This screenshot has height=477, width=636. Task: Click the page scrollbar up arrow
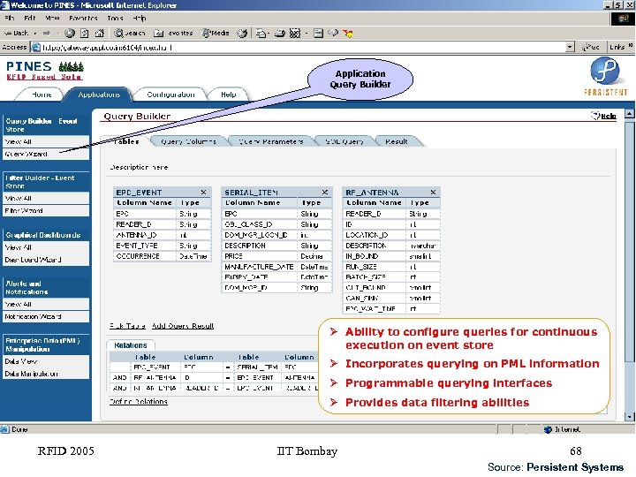(630, 114)
